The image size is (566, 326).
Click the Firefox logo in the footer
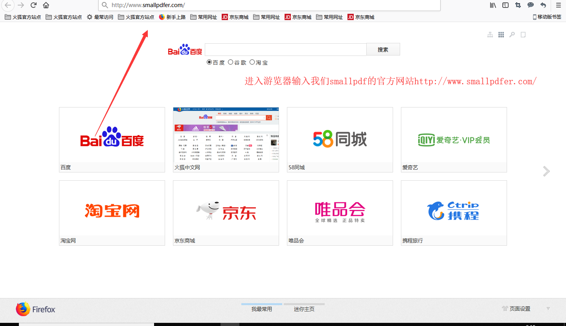(x=36, y=309)
